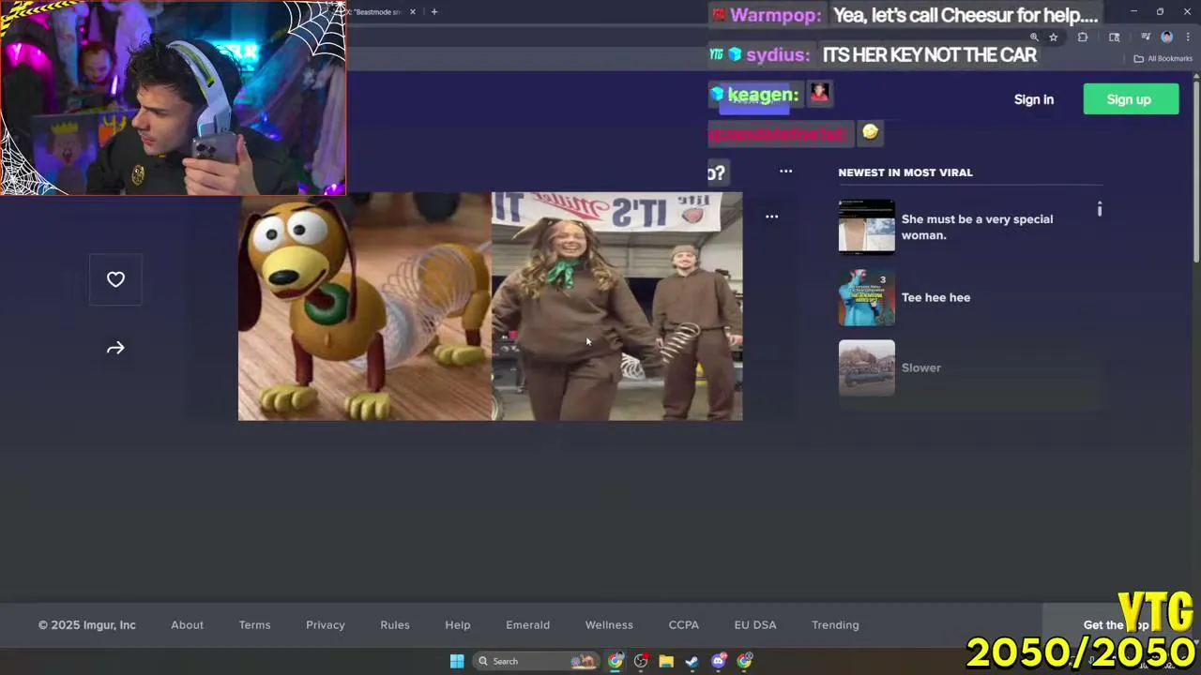Viewport: 1201px width, 675px height.
Task: Open Discord from the taskbar
Action: click(719, 661)
